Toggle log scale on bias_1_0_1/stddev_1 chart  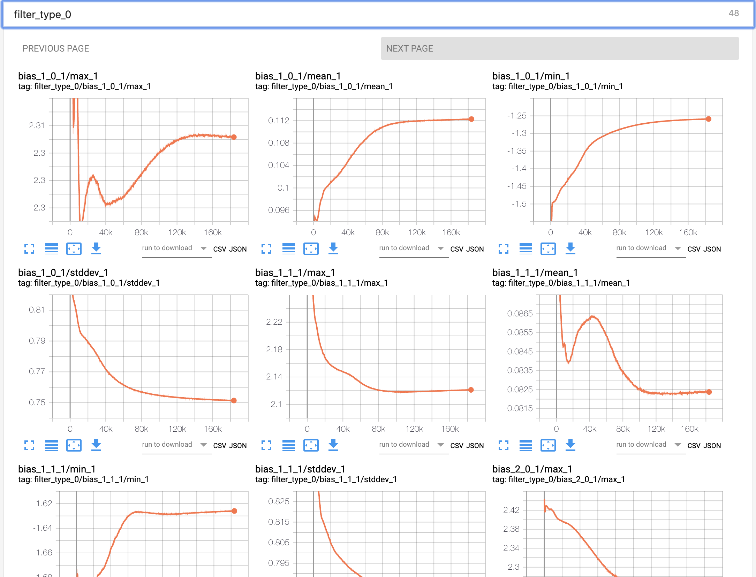coord(52,445)
